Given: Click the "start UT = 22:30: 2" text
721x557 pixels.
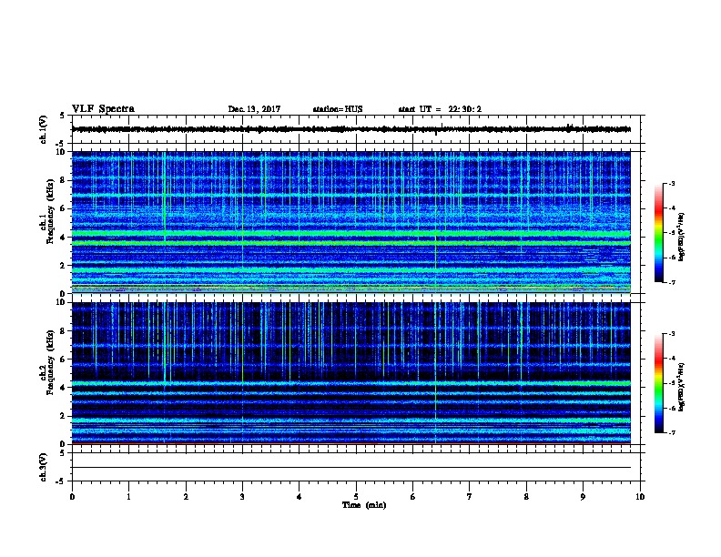Looking at the screenshot, I should pos(440,109).
